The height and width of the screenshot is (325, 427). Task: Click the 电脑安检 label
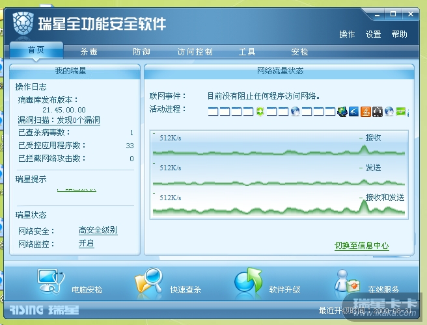point(87,290)
